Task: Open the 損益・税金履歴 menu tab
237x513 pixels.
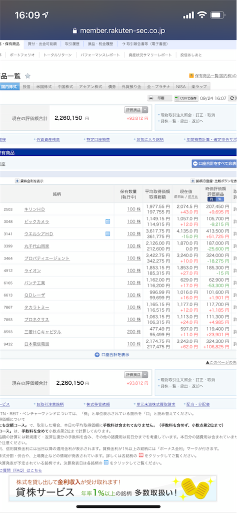Action: pyautogui.click(x=100, y=44)
